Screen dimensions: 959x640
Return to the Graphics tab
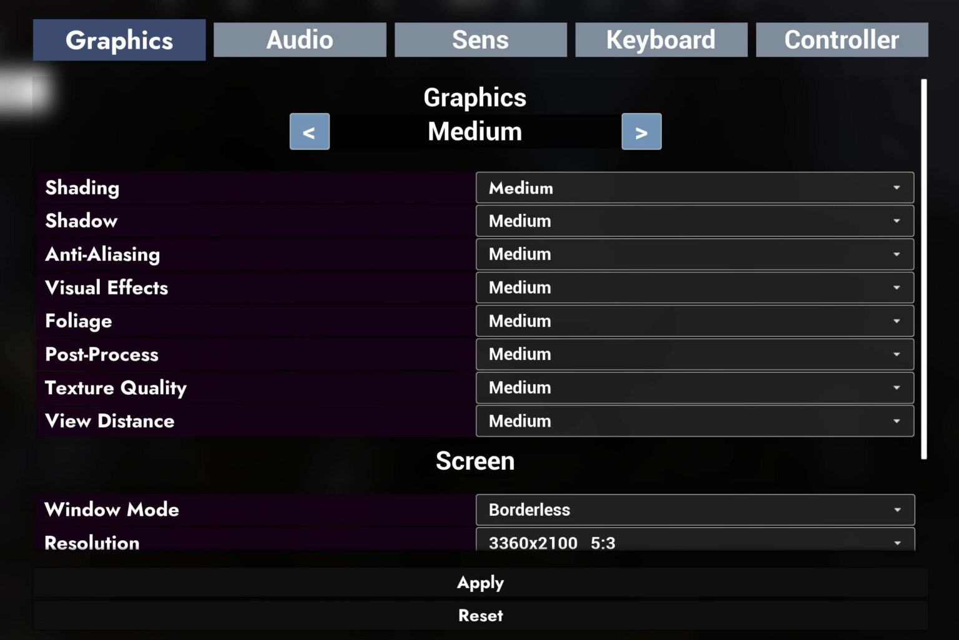pos(119,39)
